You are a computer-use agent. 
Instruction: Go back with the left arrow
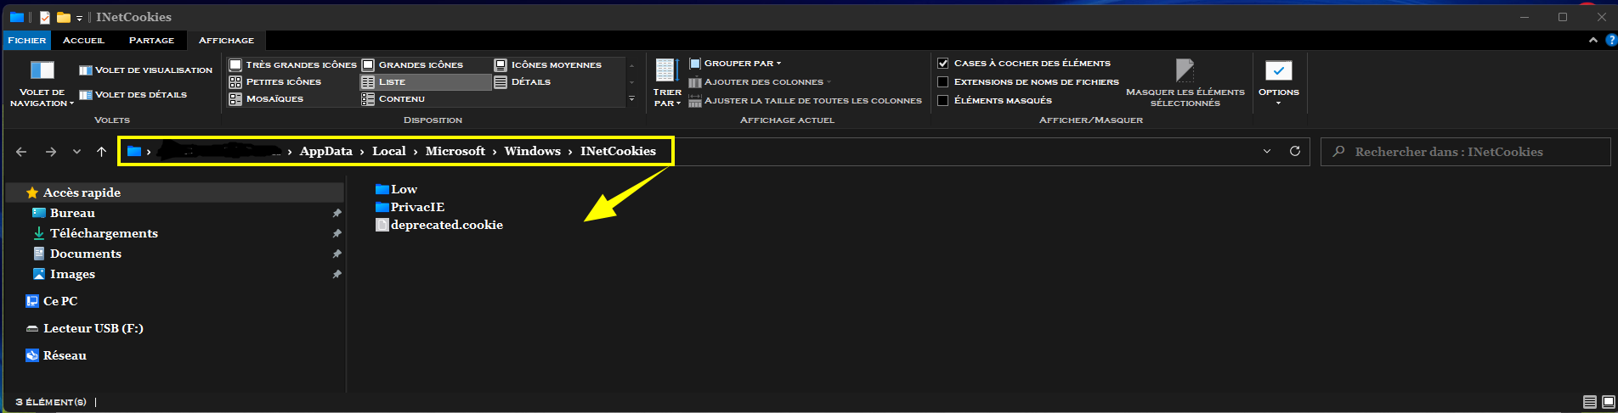tap(21, 152)
